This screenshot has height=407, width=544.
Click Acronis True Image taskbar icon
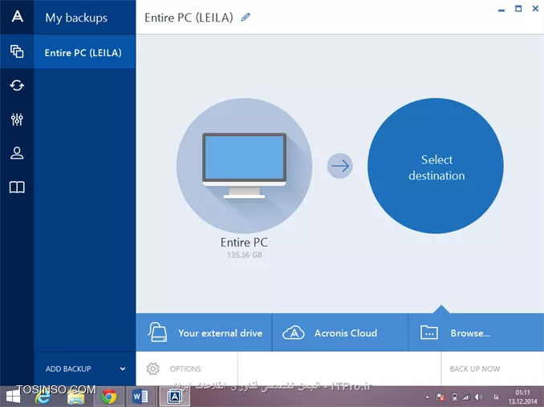pos(174,397)
